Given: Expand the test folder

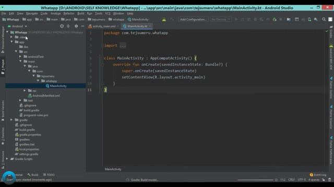Looking at the screenshot, I should coord(20,100).
